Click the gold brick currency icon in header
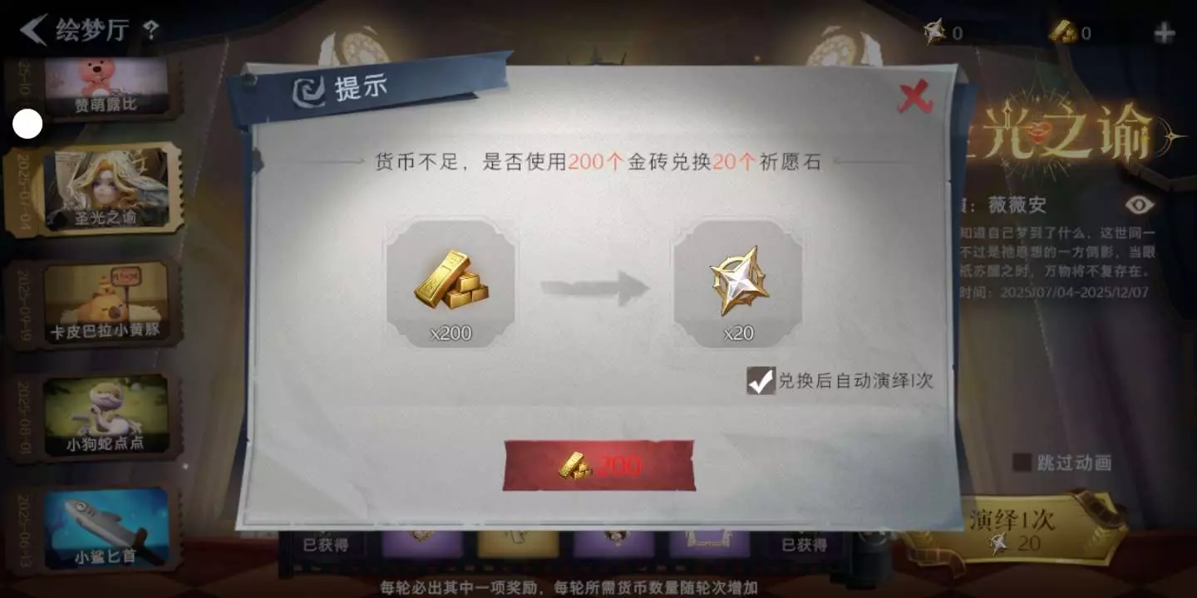1197x598 pixels. 1063,32
